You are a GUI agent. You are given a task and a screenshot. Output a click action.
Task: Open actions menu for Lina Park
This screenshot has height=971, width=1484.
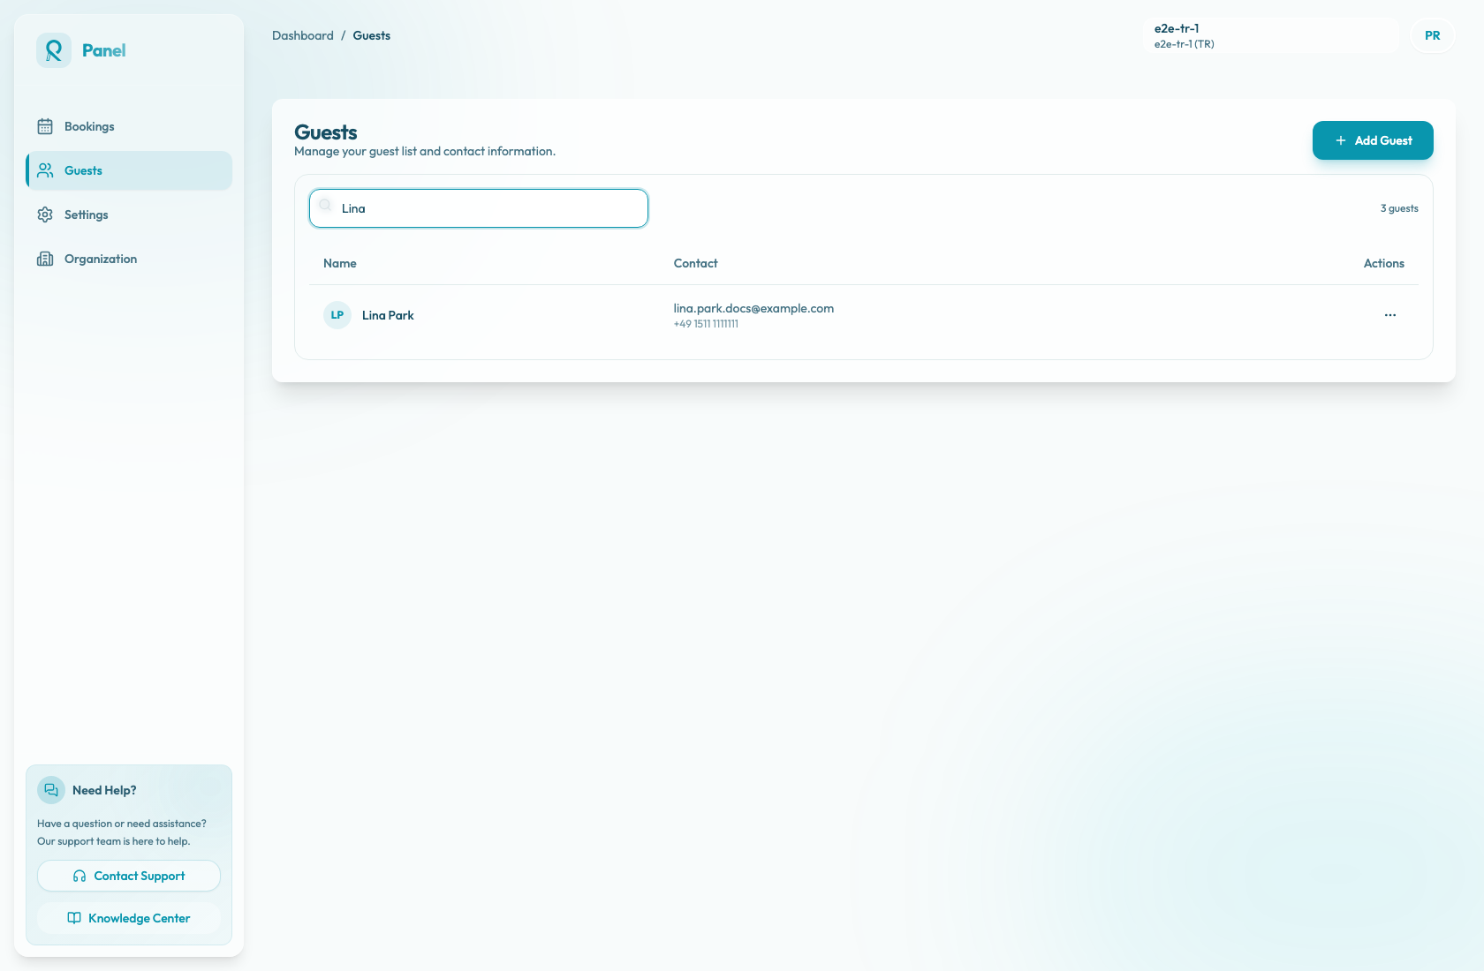point(1390,315)
